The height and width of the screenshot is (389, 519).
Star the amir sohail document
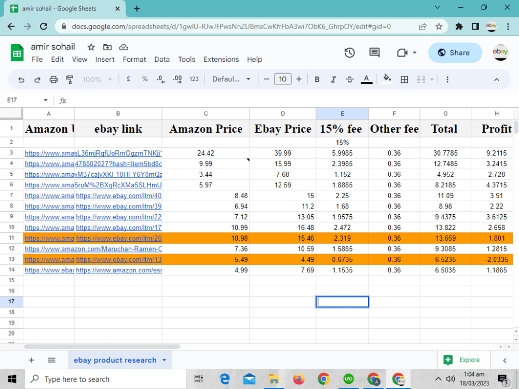[x=91, y=47]
